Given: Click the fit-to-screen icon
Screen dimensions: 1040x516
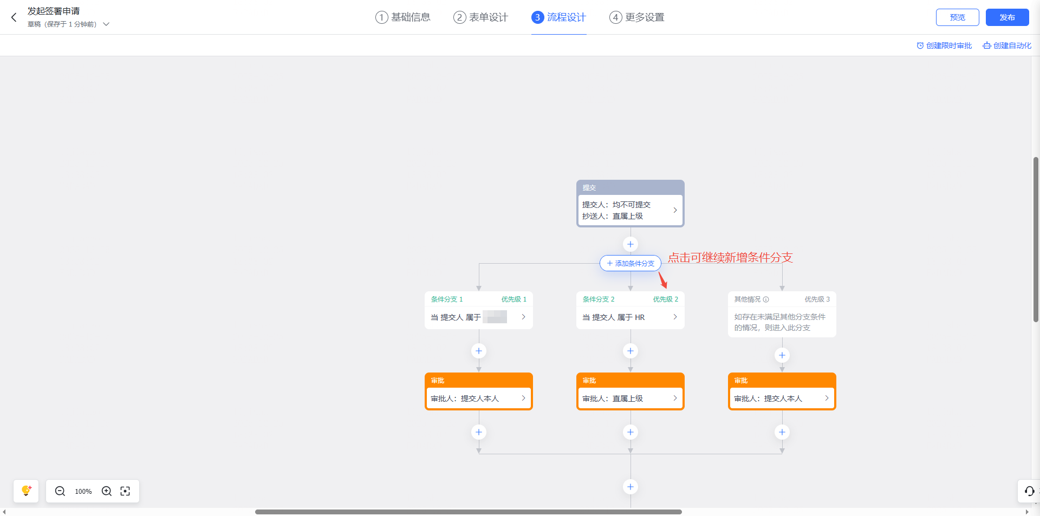Looking at the screenshot, I should [x=125, y=491].
